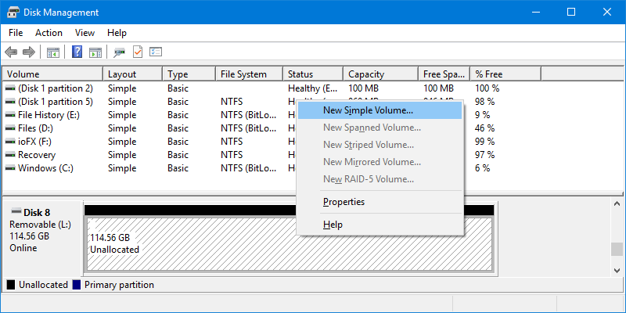Image resolution: width=626 pixels, height=313 pixels.
Task: Sort list by Capacity column header
Action: coord(366,74)
